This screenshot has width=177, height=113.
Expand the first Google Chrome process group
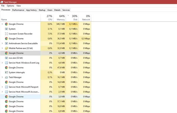[2, 24]
